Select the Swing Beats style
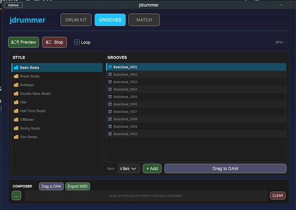The image size is (296, 210). [x=57, y=128]
